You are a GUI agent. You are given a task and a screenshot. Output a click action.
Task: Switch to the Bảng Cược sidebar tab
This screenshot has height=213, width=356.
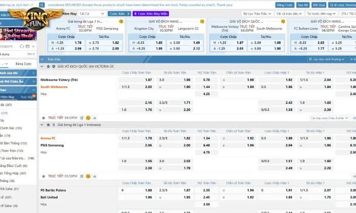23,64
